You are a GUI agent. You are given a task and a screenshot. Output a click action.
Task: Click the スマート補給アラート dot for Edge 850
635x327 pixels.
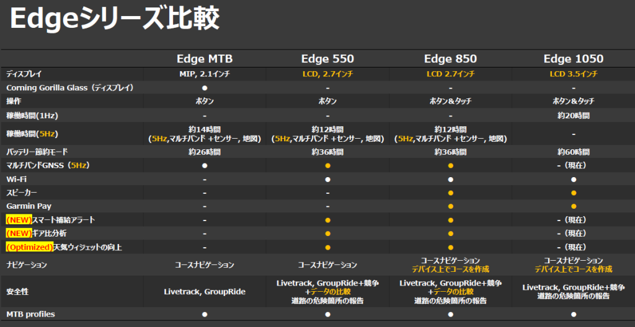450,220
